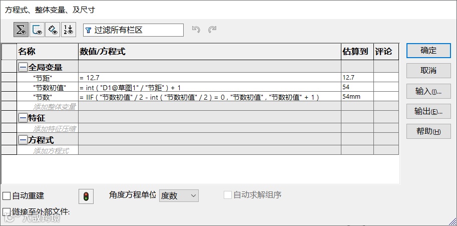Focus the 过滤所有栏区 filter field

pos(133,30)
